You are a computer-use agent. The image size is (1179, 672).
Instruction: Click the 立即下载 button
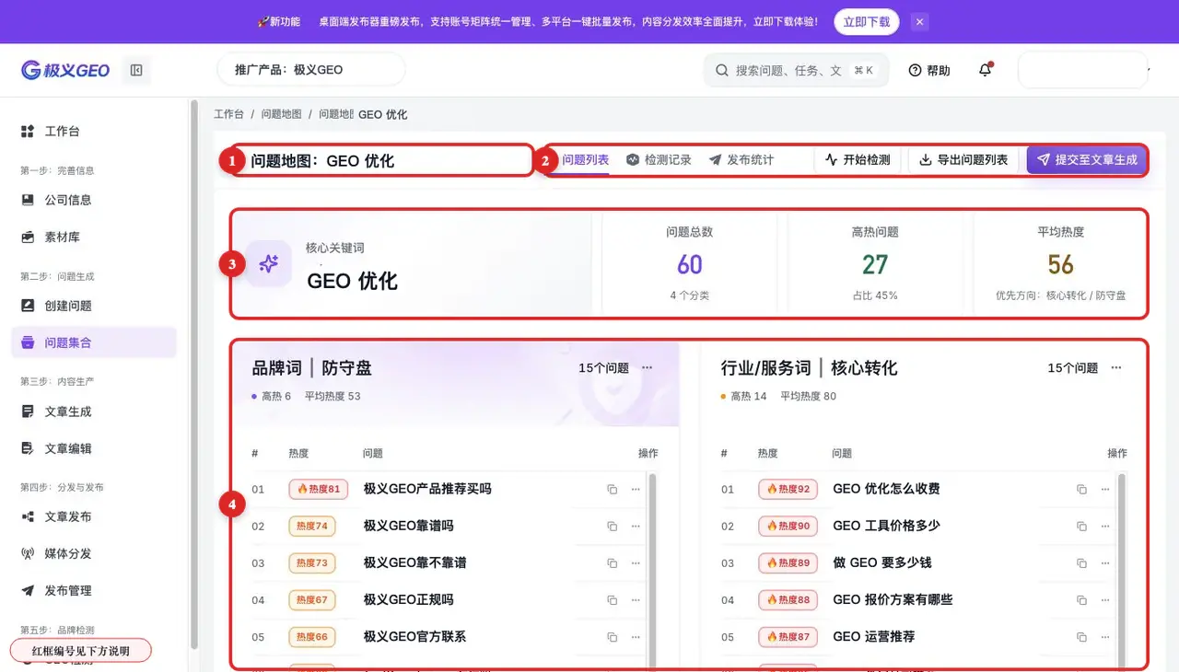point(867,21)
